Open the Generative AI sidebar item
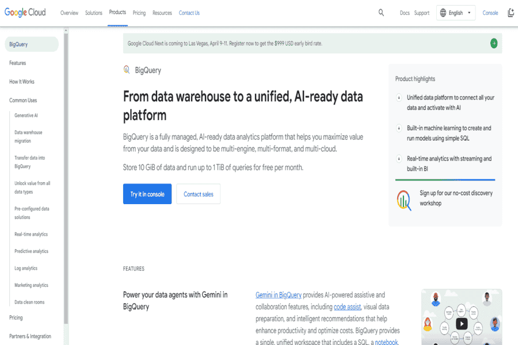 point(26,115)
